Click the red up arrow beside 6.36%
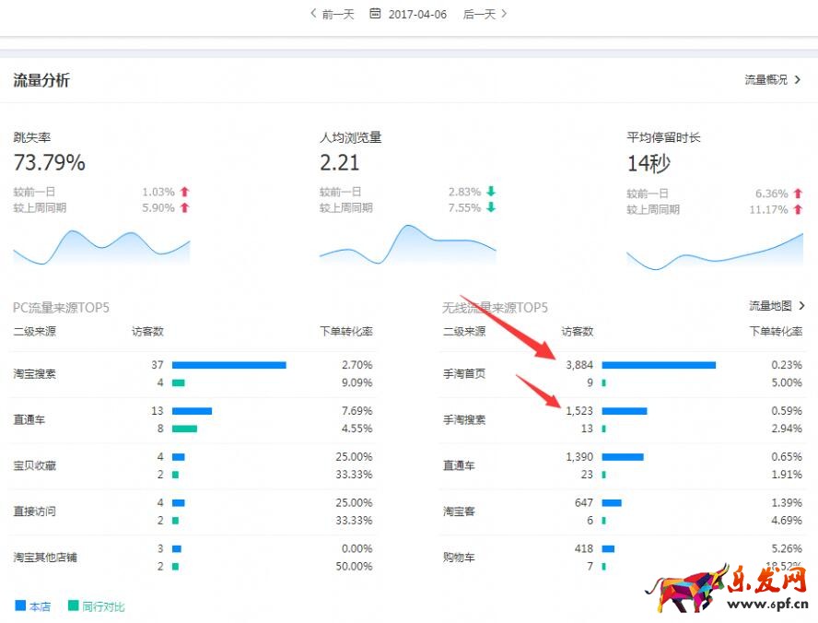The width and height of the screenshot is (818, 623). click(798, 194)
